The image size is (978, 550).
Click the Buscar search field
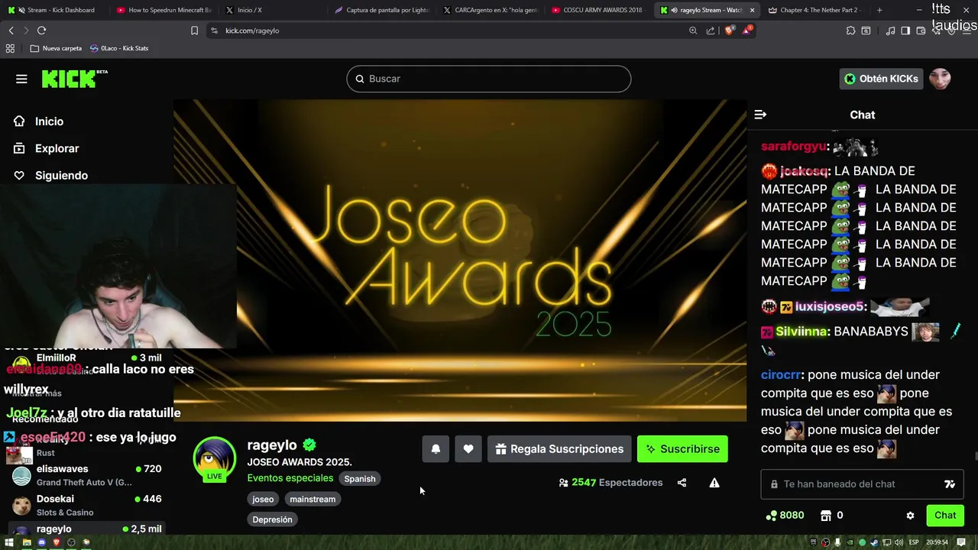[489, 79]
